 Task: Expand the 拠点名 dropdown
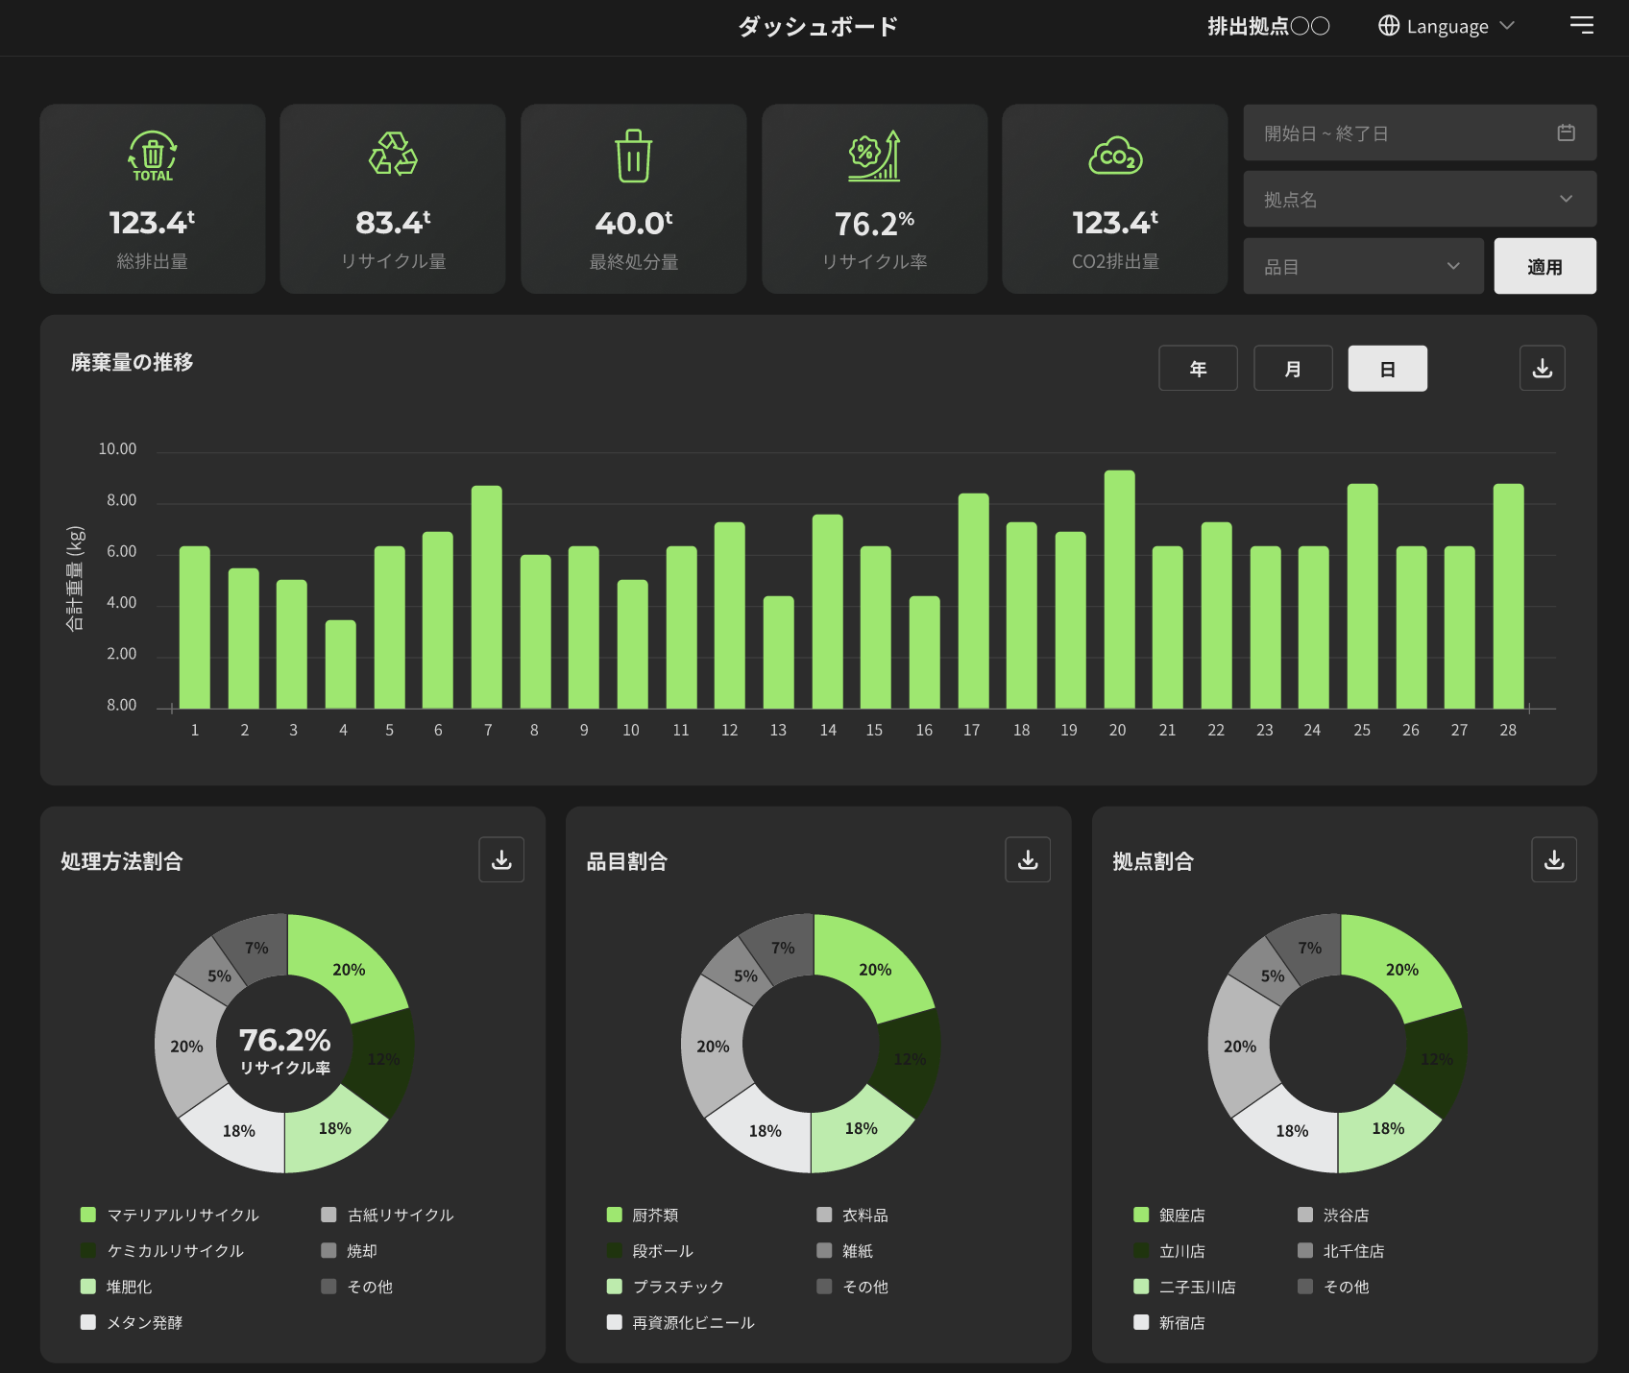tap(1420, 199)
